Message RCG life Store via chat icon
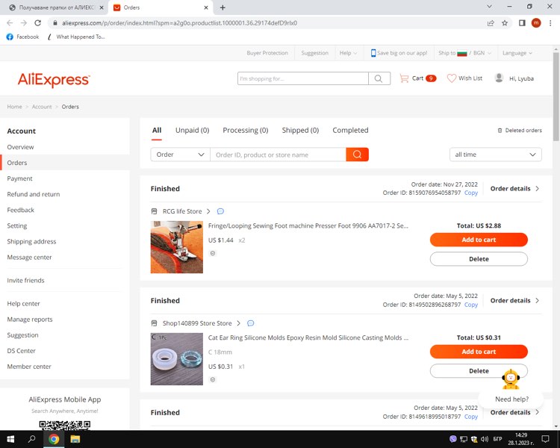The height and width of the screenshot is (448, 560). (220, 211)
